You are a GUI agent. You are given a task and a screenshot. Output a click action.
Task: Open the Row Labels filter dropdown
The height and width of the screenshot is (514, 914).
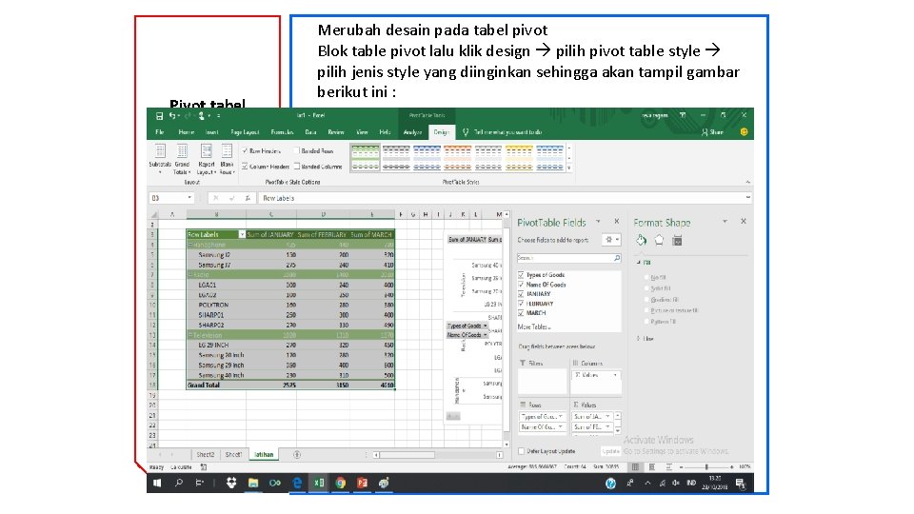pos(242,234)
